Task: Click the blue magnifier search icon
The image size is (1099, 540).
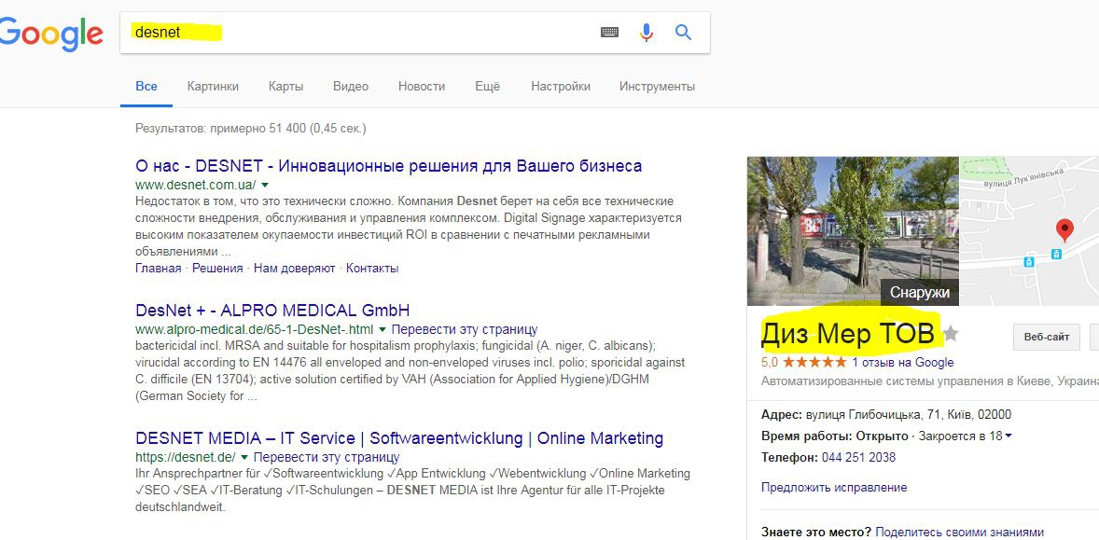Action: [x=683, y=33]
